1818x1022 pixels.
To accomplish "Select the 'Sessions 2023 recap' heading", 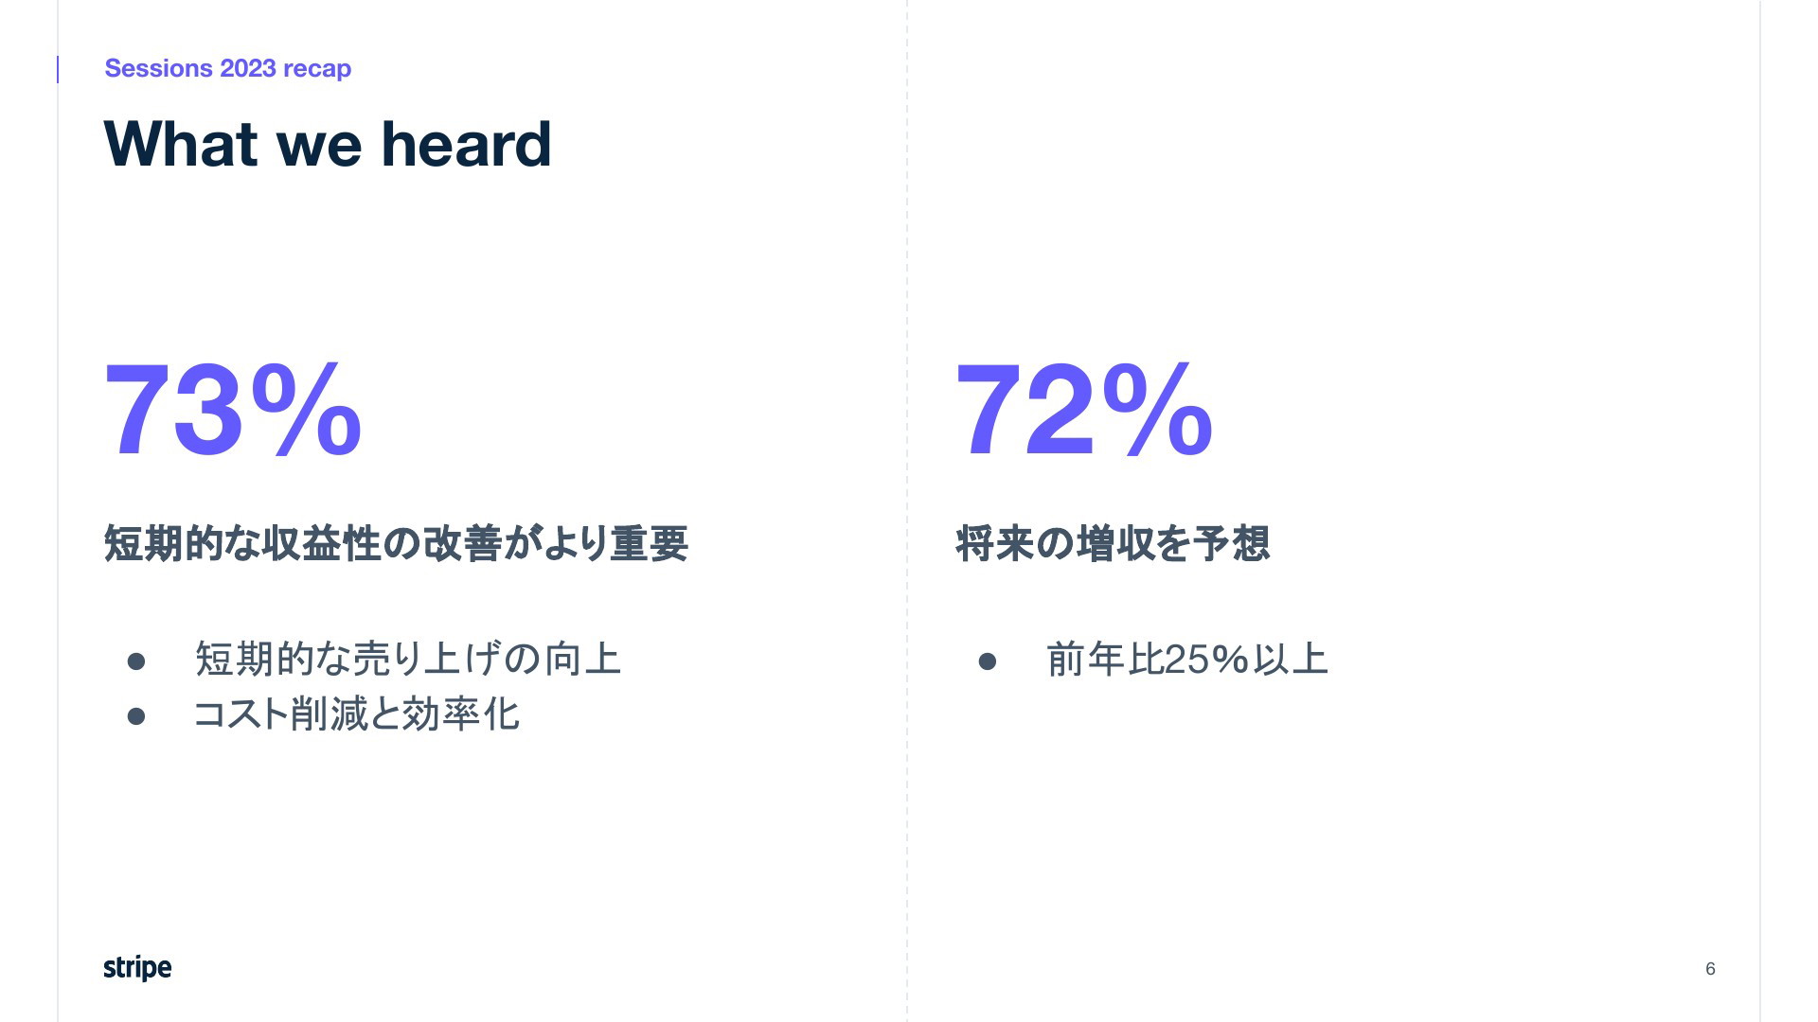I will point(227,68).
